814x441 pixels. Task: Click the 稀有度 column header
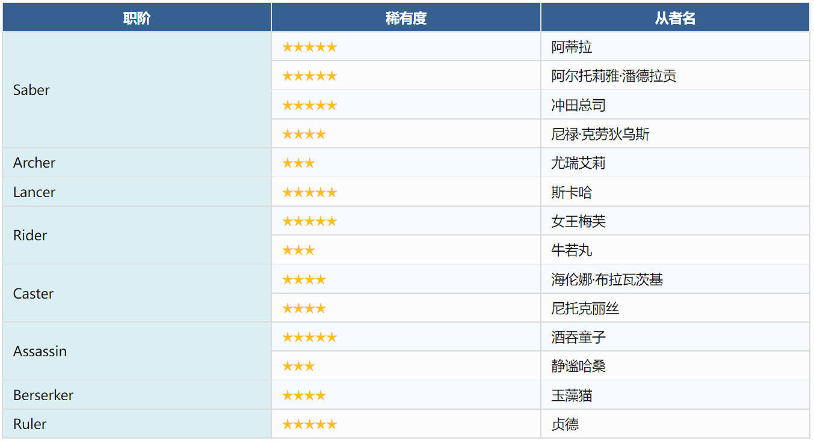pos(405,18)
